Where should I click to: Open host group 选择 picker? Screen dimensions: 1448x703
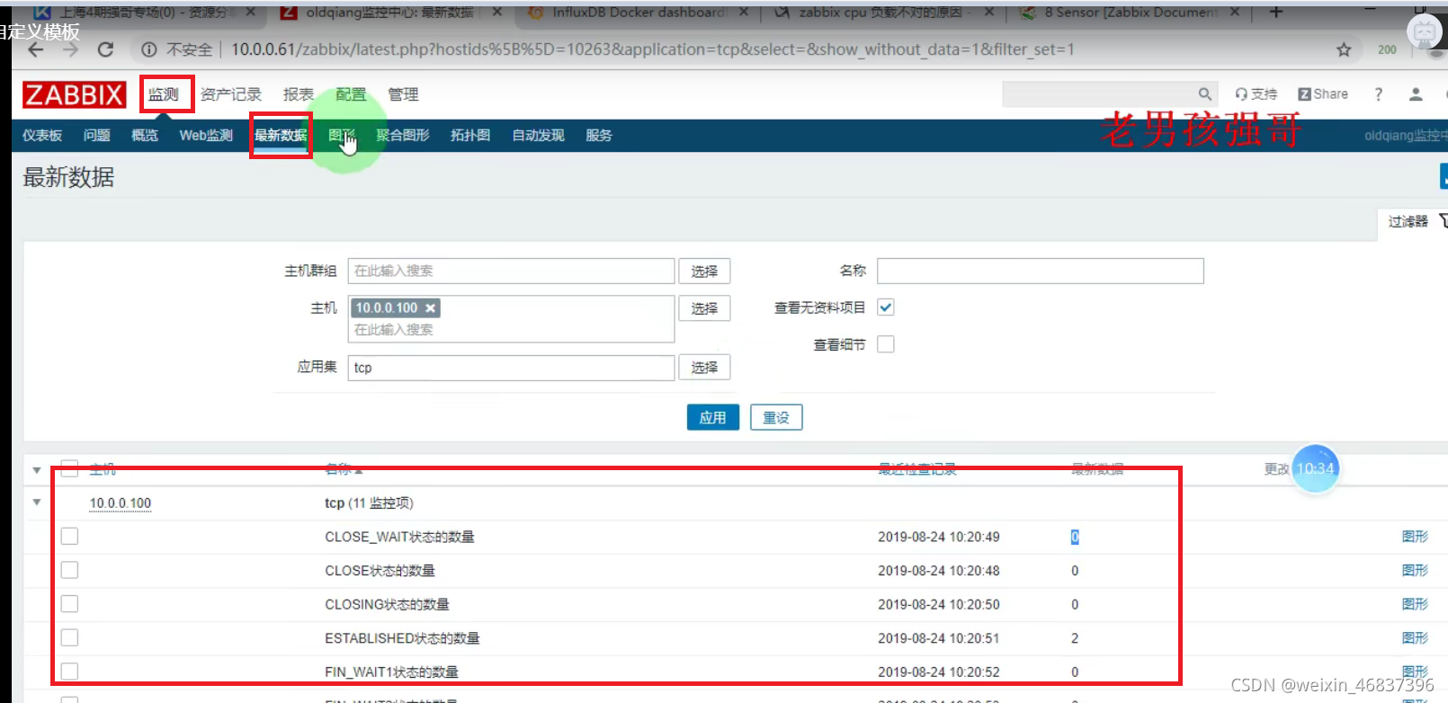pos(704,271)
